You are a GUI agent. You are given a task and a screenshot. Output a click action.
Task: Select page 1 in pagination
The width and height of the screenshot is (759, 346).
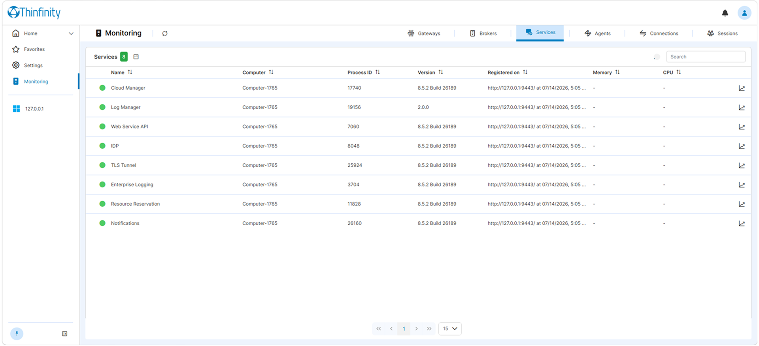[x=404, y=329]
